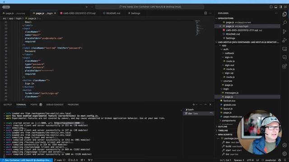The image size is (289, 162).
Task: Open the Output panel tab
Action: [x=8, y=104]
